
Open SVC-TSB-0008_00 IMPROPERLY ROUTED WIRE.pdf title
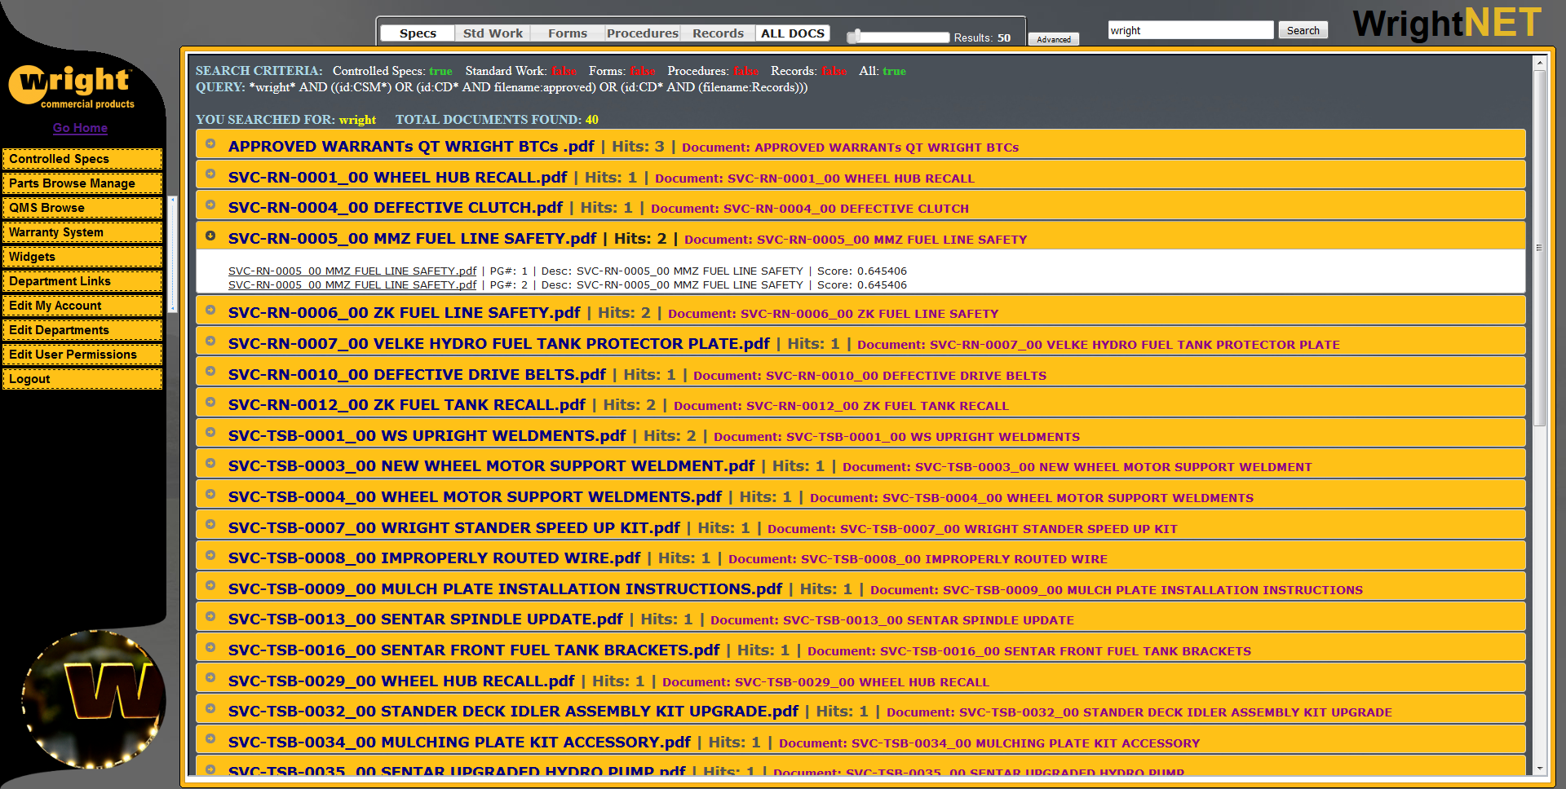(x=435, y=558)
